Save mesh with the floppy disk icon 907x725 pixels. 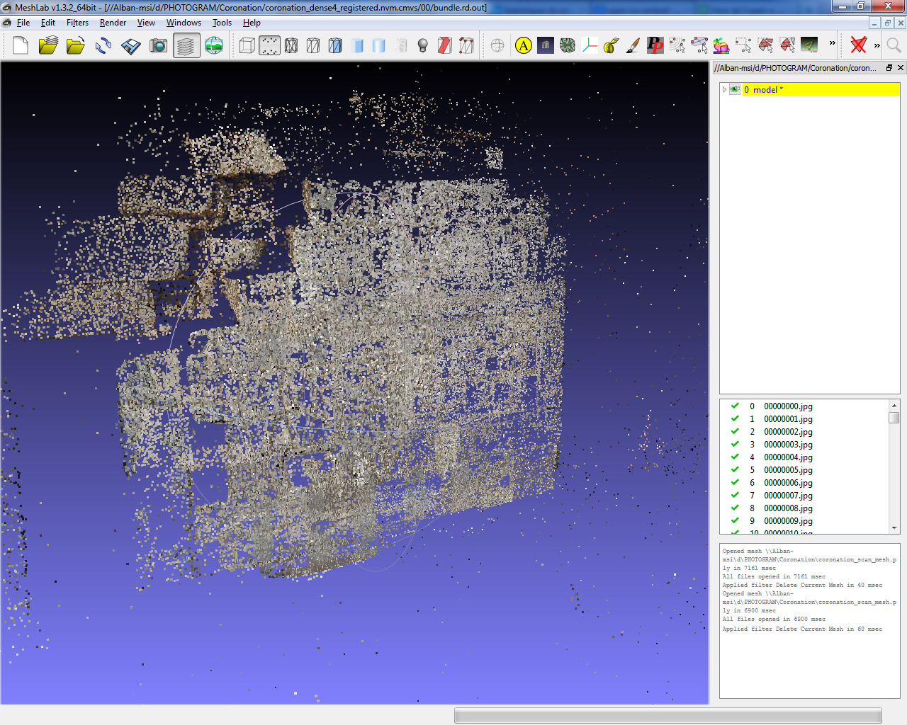tap(131, 46)
